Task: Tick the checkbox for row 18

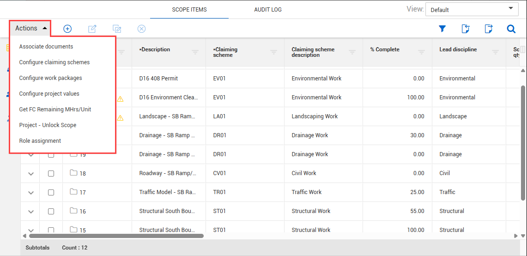Action: coord(51,174)
